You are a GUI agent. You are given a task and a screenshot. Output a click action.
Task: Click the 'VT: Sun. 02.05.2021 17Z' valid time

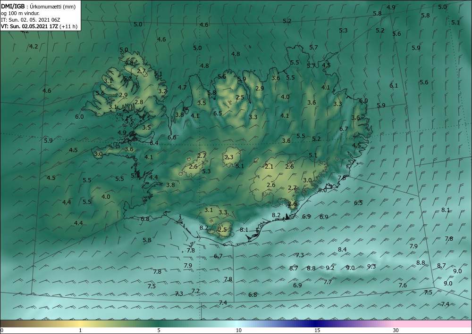point(30,26)
